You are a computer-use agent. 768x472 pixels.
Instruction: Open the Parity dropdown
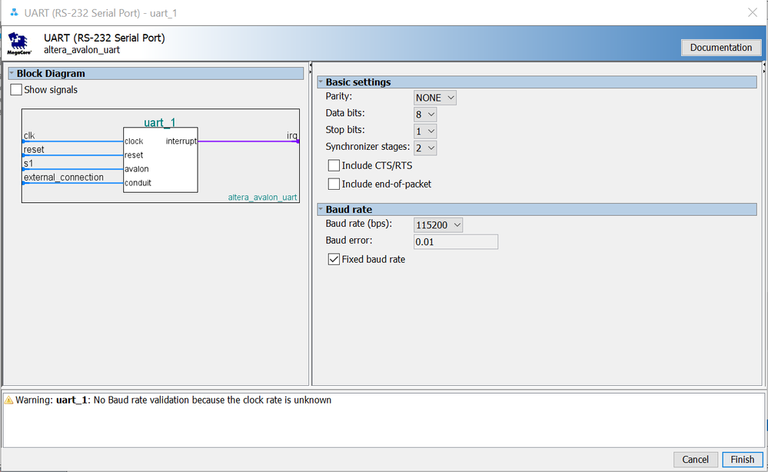435,98
